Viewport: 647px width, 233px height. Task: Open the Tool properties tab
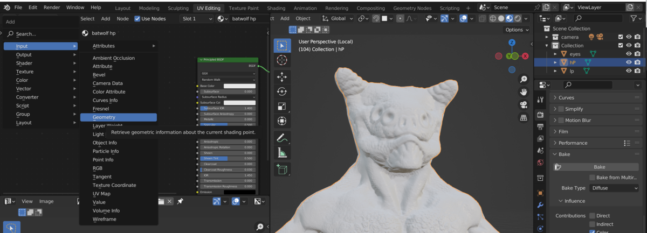541,100
